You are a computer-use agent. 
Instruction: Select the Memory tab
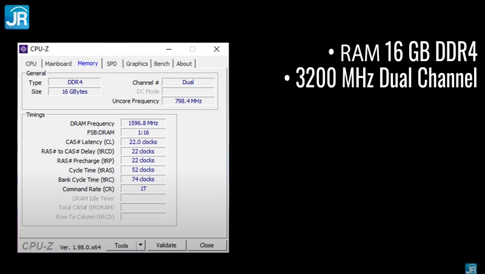[x=88, y=64]
